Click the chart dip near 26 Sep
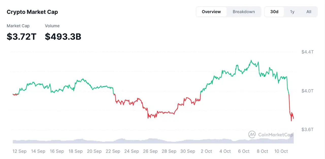This screenshot has width=325, height=159. pyautogui.click(x=149, y=117)
